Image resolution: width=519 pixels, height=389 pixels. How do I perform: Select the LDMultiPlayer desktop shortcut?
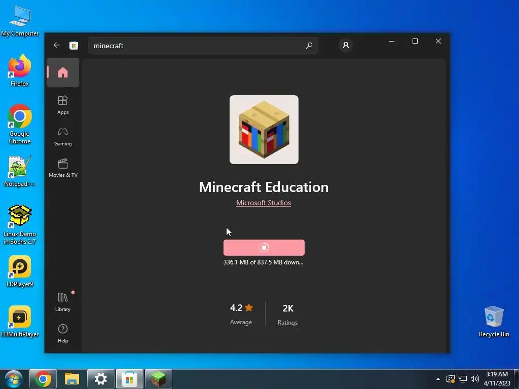click(20, 322)
